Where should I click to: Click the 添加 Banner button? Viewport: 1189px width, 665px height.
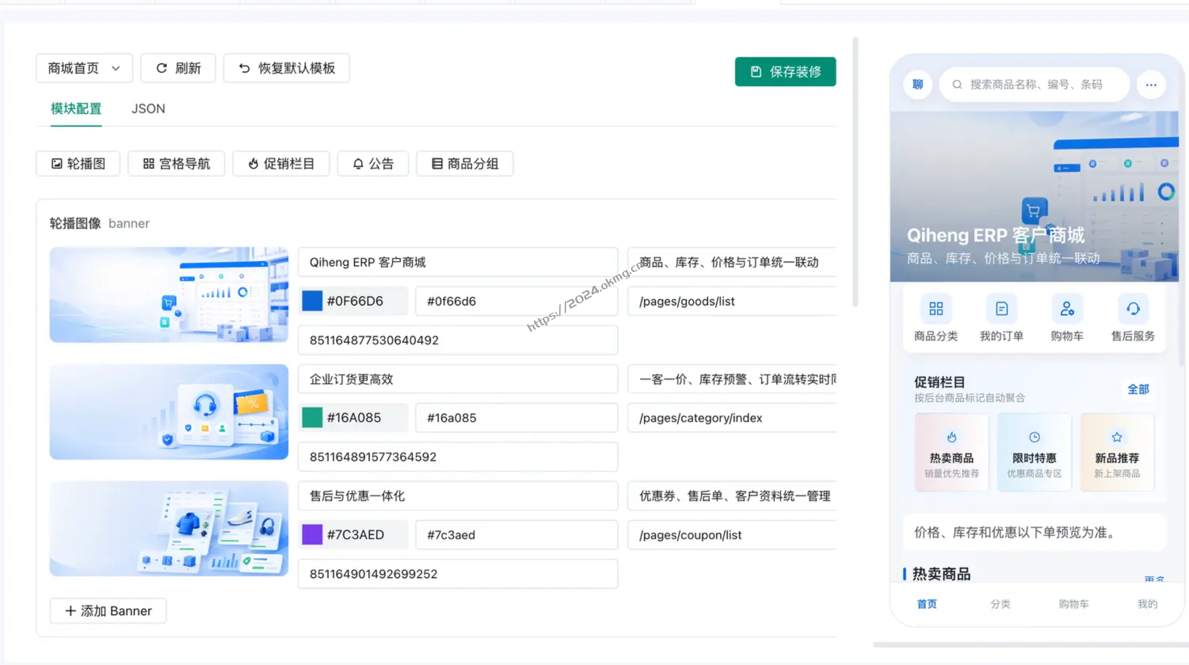click(x=108, y=611)
